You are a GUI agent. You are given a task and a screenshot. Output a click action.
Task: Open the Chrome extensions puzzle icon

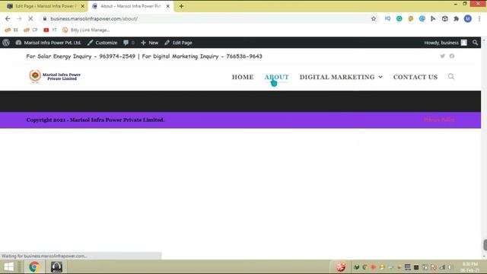[x=457, y=18]
